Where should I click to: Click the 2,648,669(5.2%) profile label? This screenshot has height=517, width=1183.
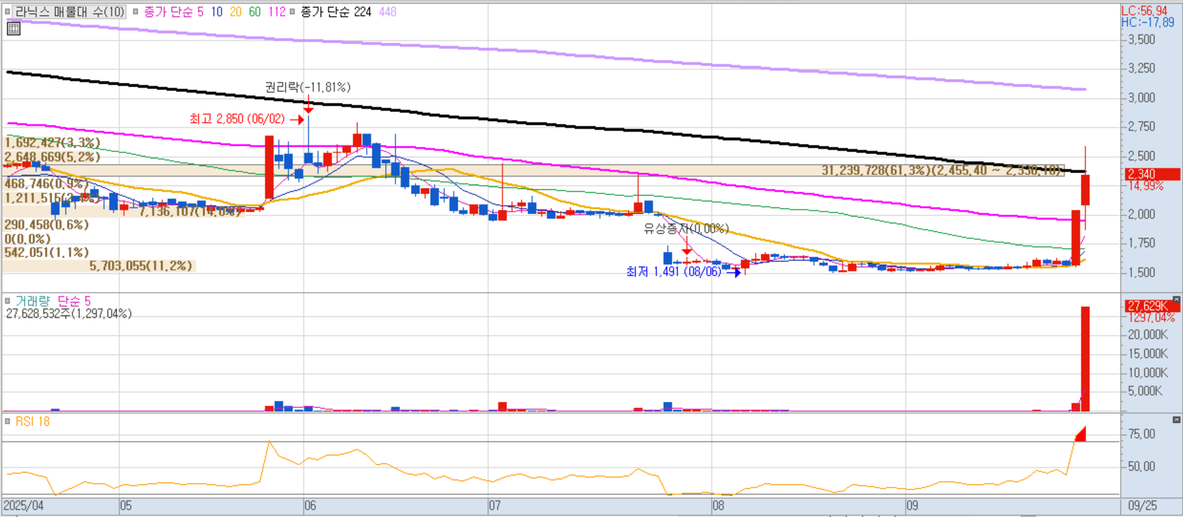pos(52,157)
